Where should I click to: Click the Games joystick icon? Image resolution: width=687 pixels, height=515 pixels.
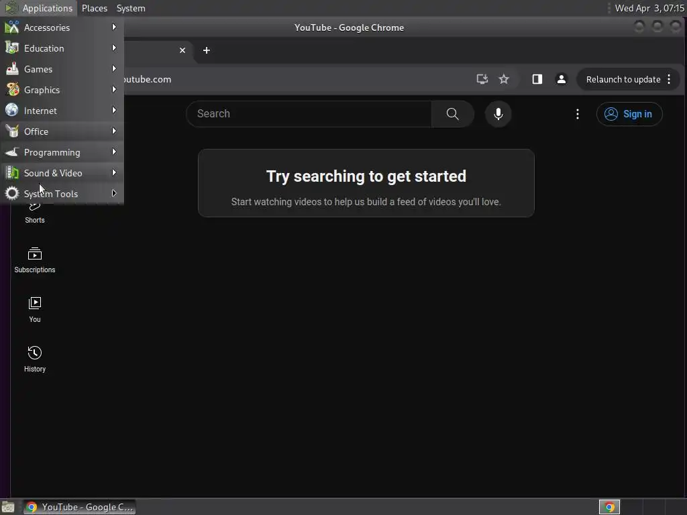[x=12, y=69]
